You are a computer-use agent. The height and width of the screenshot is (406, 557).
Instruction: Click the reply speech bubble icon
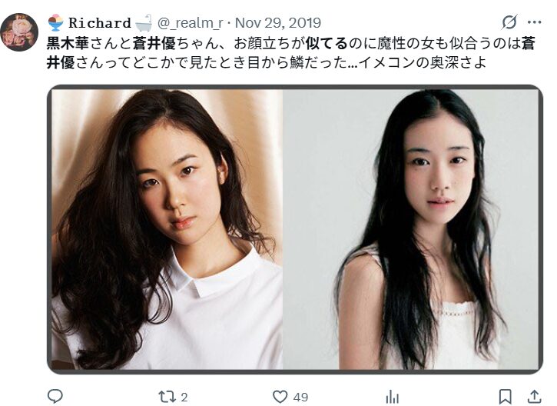(55, 397)
